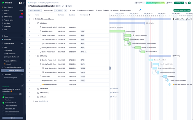The height and width of the screenshot is (120, 193).
Task: Add a new view with the plus button
Action: click(x=66, y=10)
